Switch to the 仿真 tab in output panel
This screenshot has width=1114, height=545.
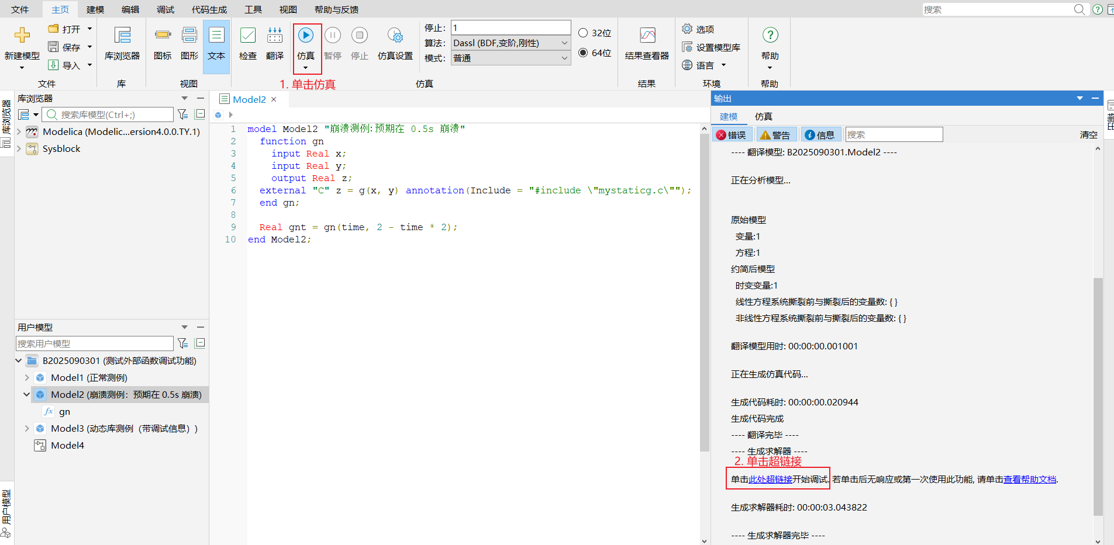[763, 116]
